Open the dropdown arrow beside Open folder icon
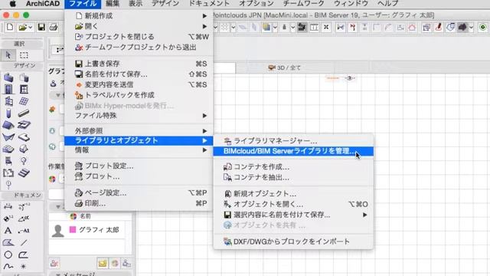 tap(31, 28)
